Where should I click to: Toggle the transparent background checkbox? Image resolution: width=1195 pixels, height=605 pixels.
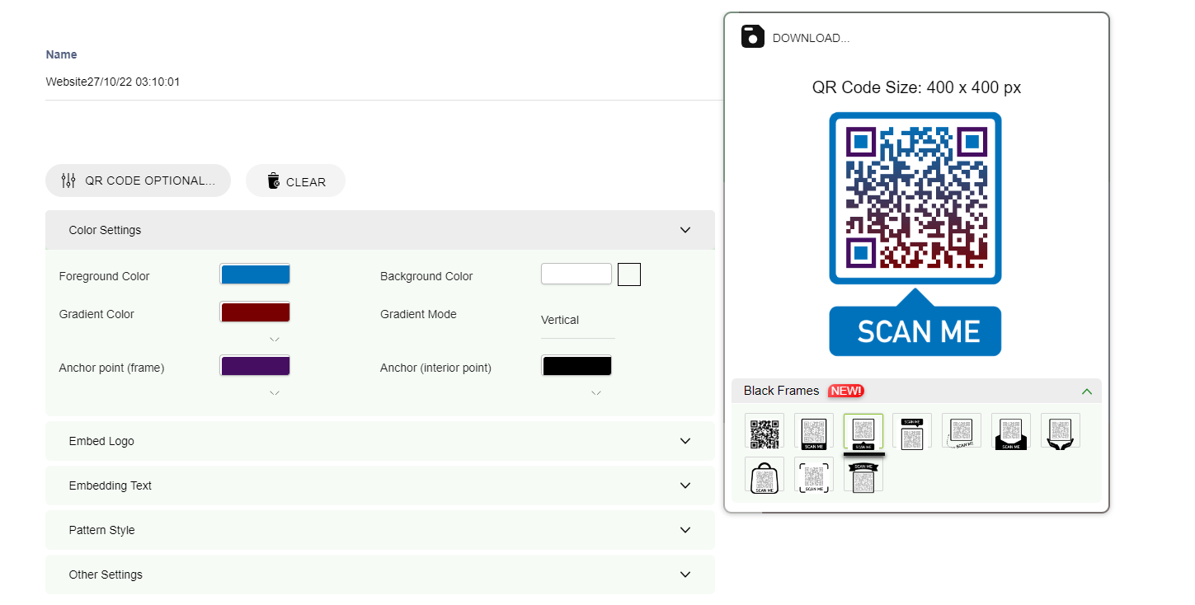(x=629, y=274)
